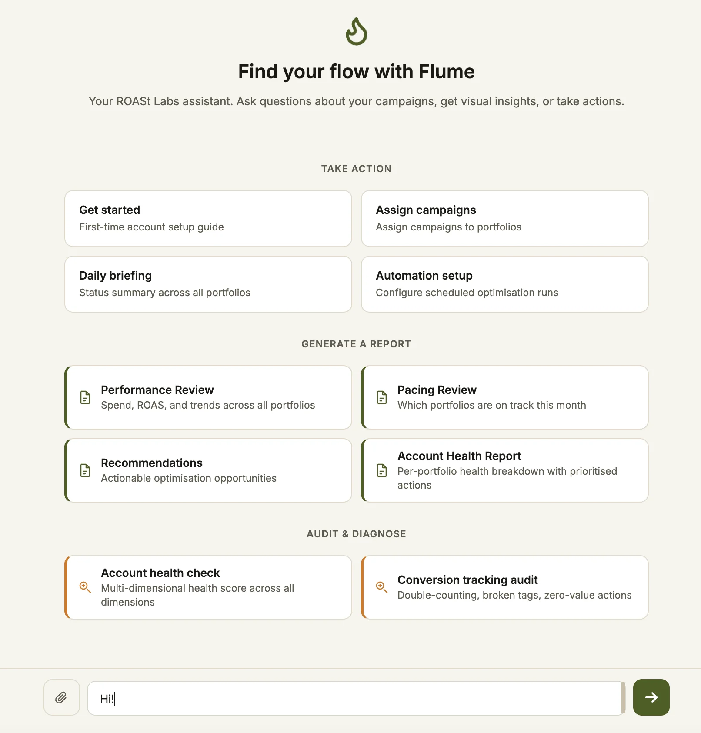The image size is (701, 733).
Task: Click the magnifier icon beside Conversion tracking audit
Action: point(381,587)
